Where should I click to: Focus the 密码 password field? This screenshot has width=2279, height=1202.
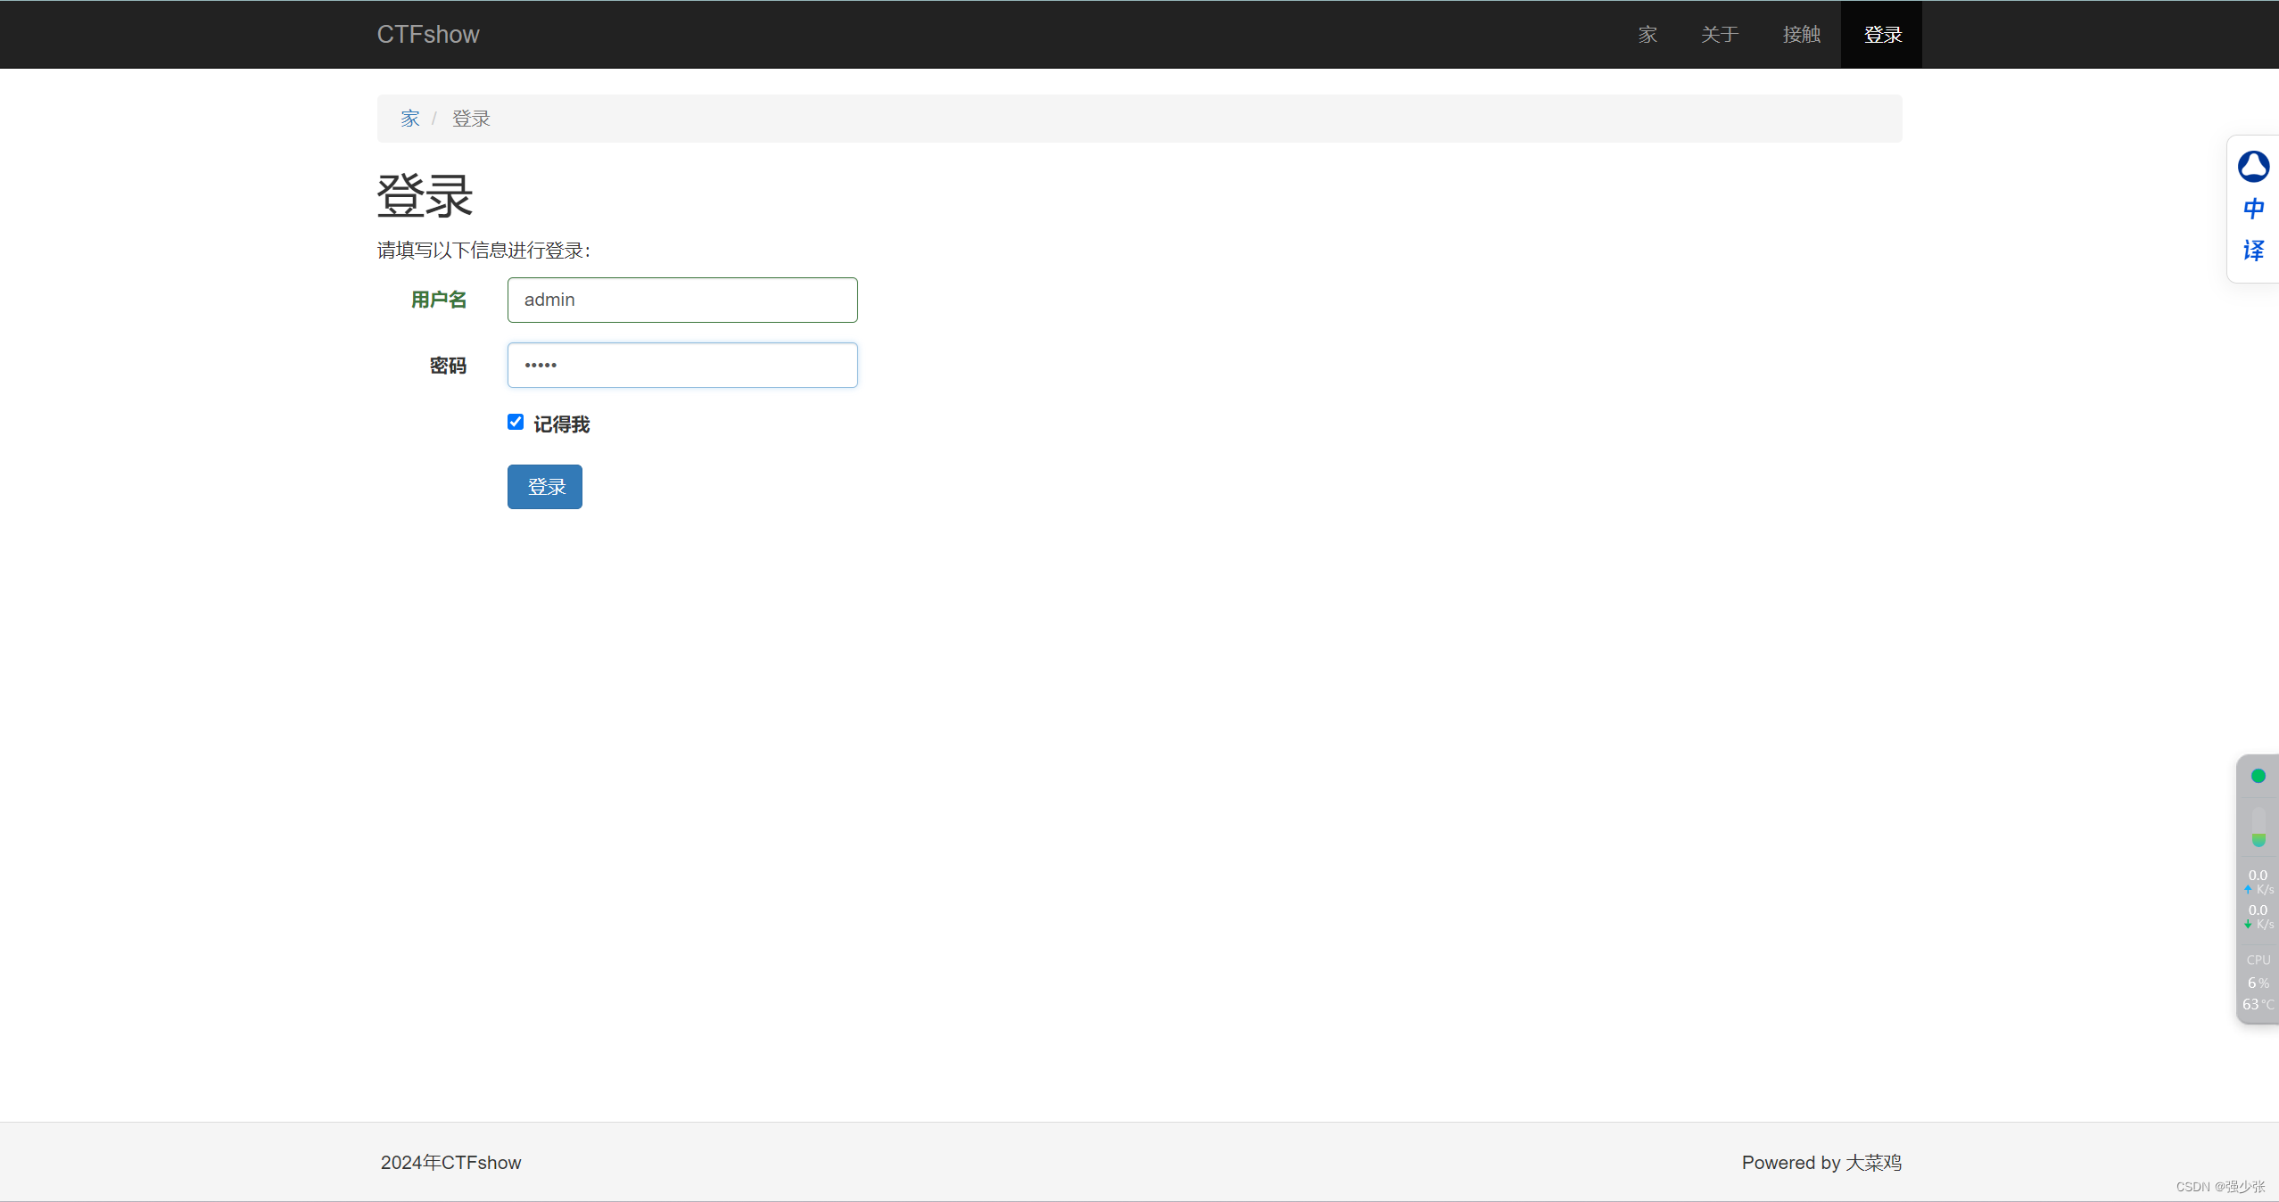pyautogui.click(x=682, y=365)
